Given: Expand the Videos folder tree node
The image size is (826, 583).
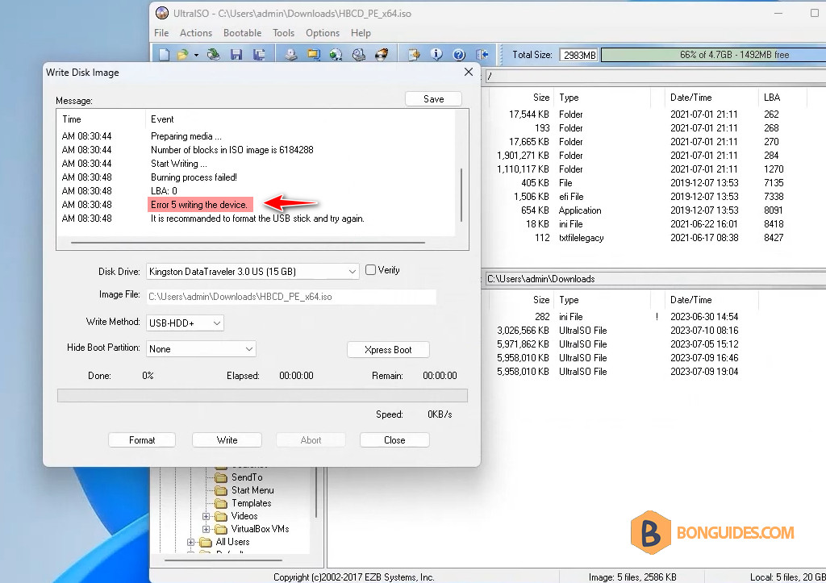Looking at the screenshot, I should (206, 516).
